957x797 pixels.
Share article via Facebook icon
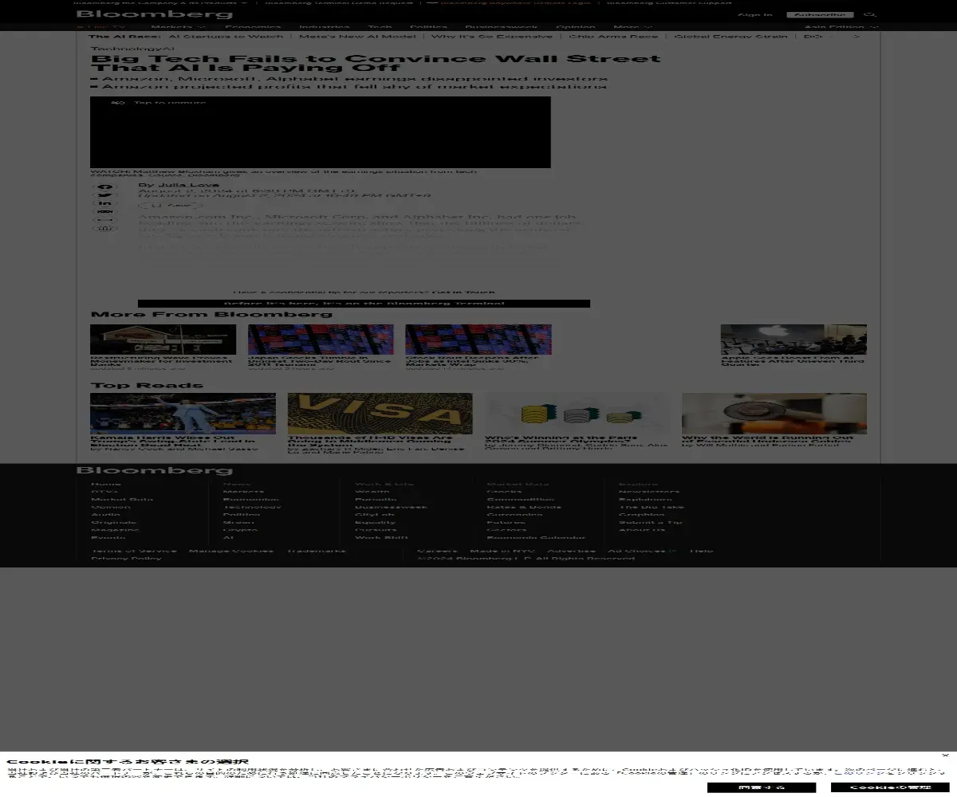[x=105, y=187]
